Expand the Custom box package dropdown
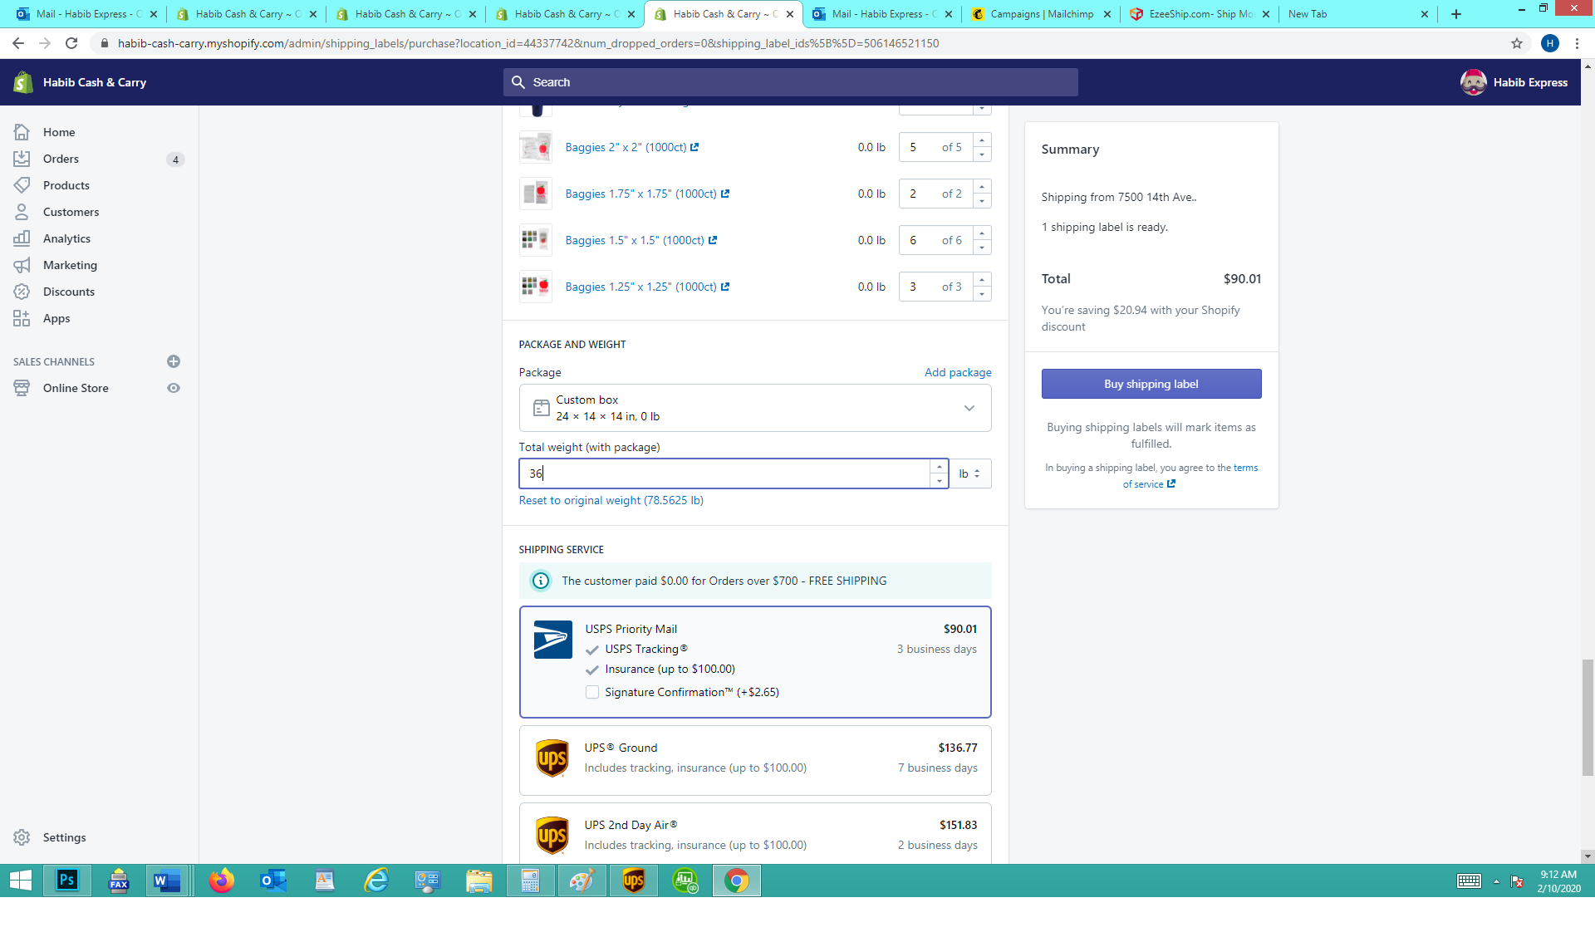 (x=969, y=408)
